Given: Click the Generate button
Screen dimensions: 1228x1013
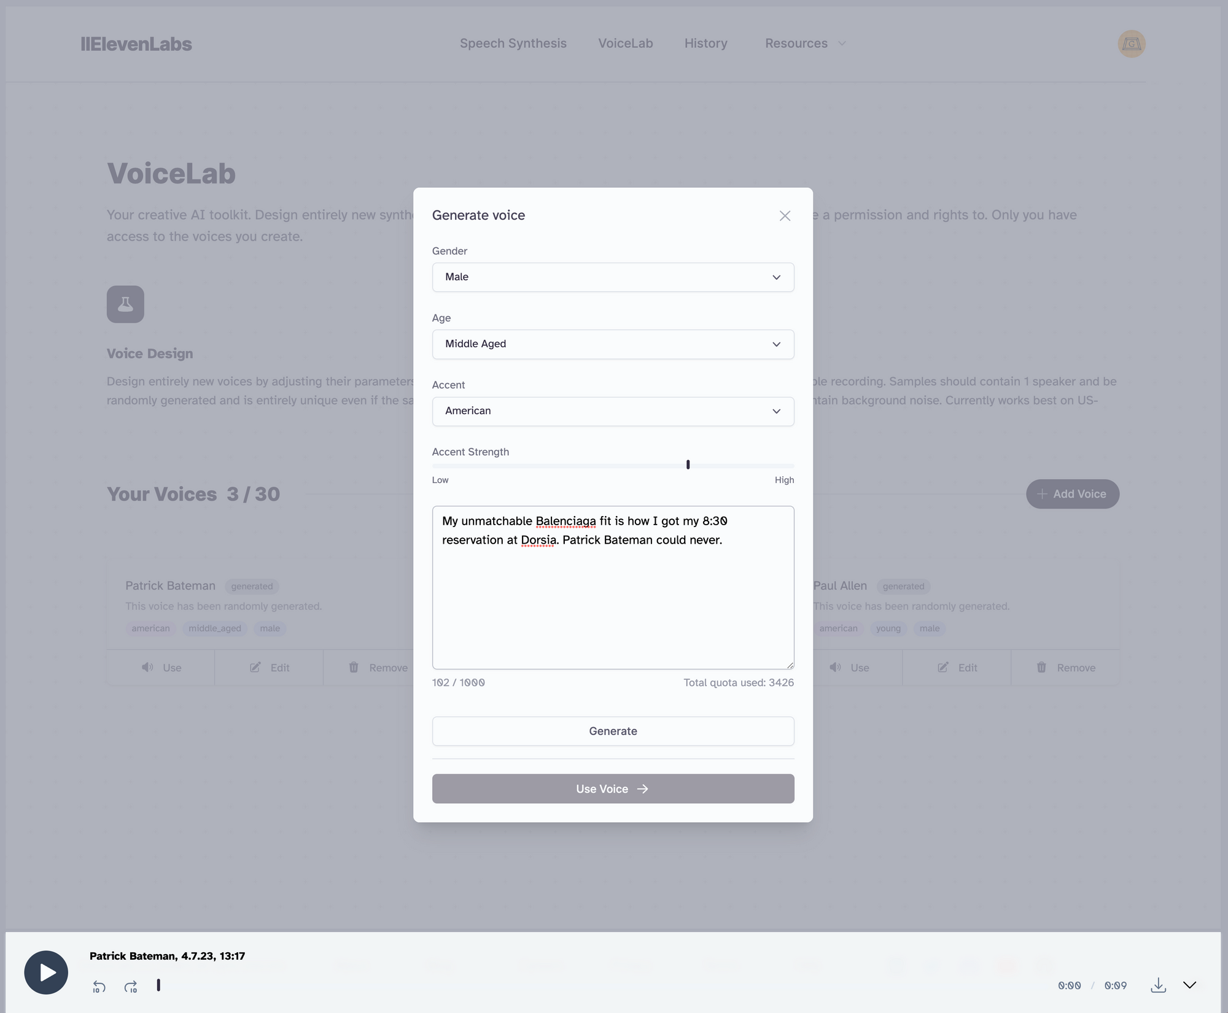Looking at the screenshot, I should pos(613,731).
